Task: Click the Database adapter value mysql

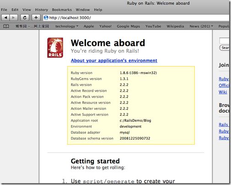Action: tap(125, 132)
